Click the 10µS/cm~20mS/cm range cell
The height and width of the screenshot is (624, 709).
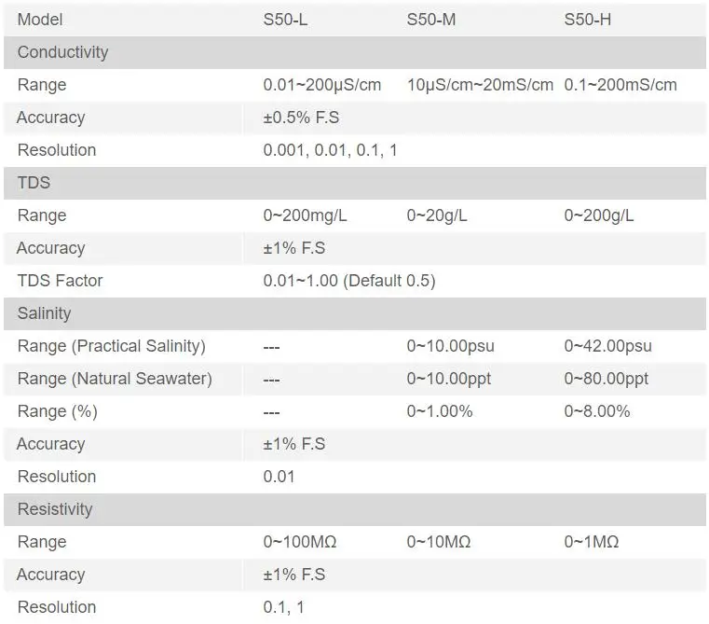(480, 85)
